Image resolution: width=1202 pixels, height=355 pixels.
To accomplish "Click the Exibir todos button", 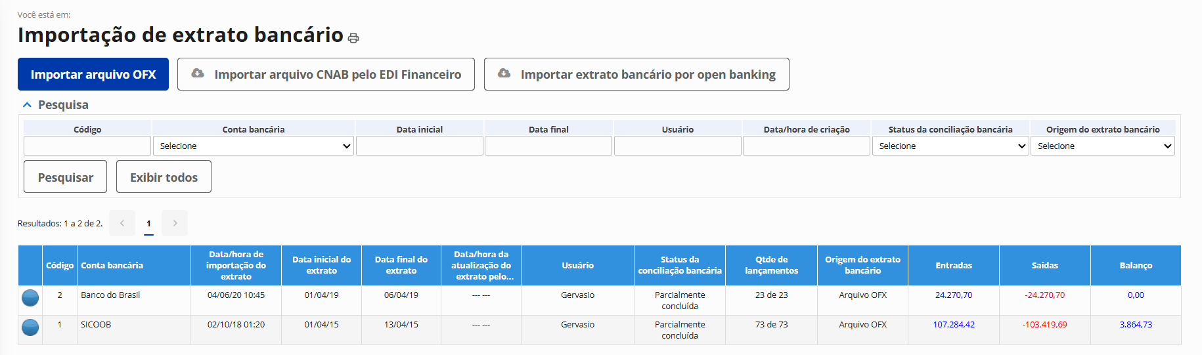I will coord(164,177).
